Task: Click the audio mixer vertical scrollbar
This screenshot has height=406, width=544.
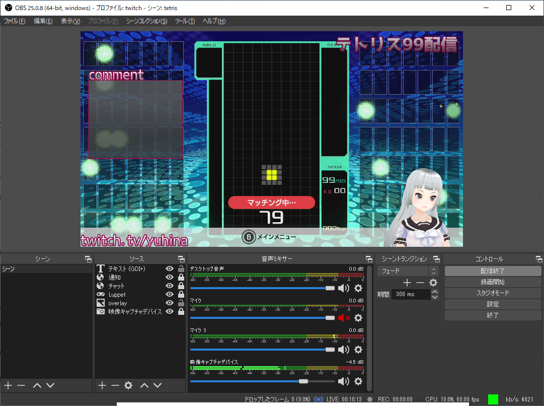Action: [369, 328]
